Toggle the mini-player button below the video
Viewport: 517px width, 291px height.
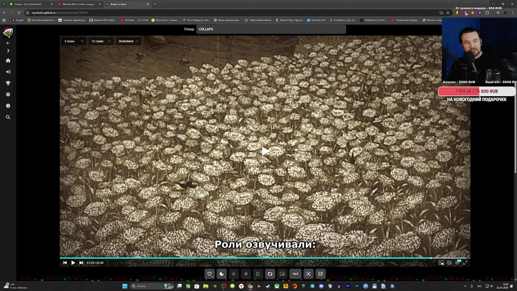point(282,274)
